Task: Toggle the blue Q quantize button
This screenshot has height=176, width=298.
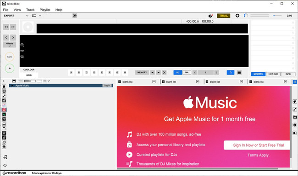Action: [x=231, y=72]
